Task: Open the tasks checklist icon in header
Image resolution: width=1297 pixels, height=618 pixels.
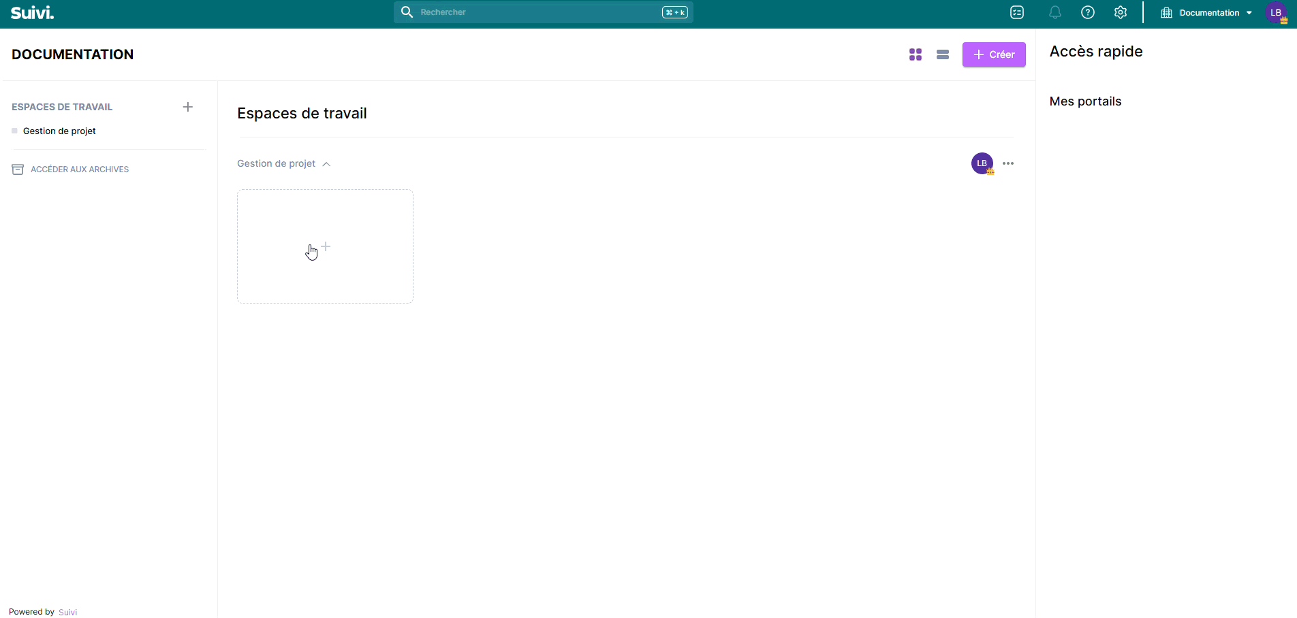Action: point(1016,13)
